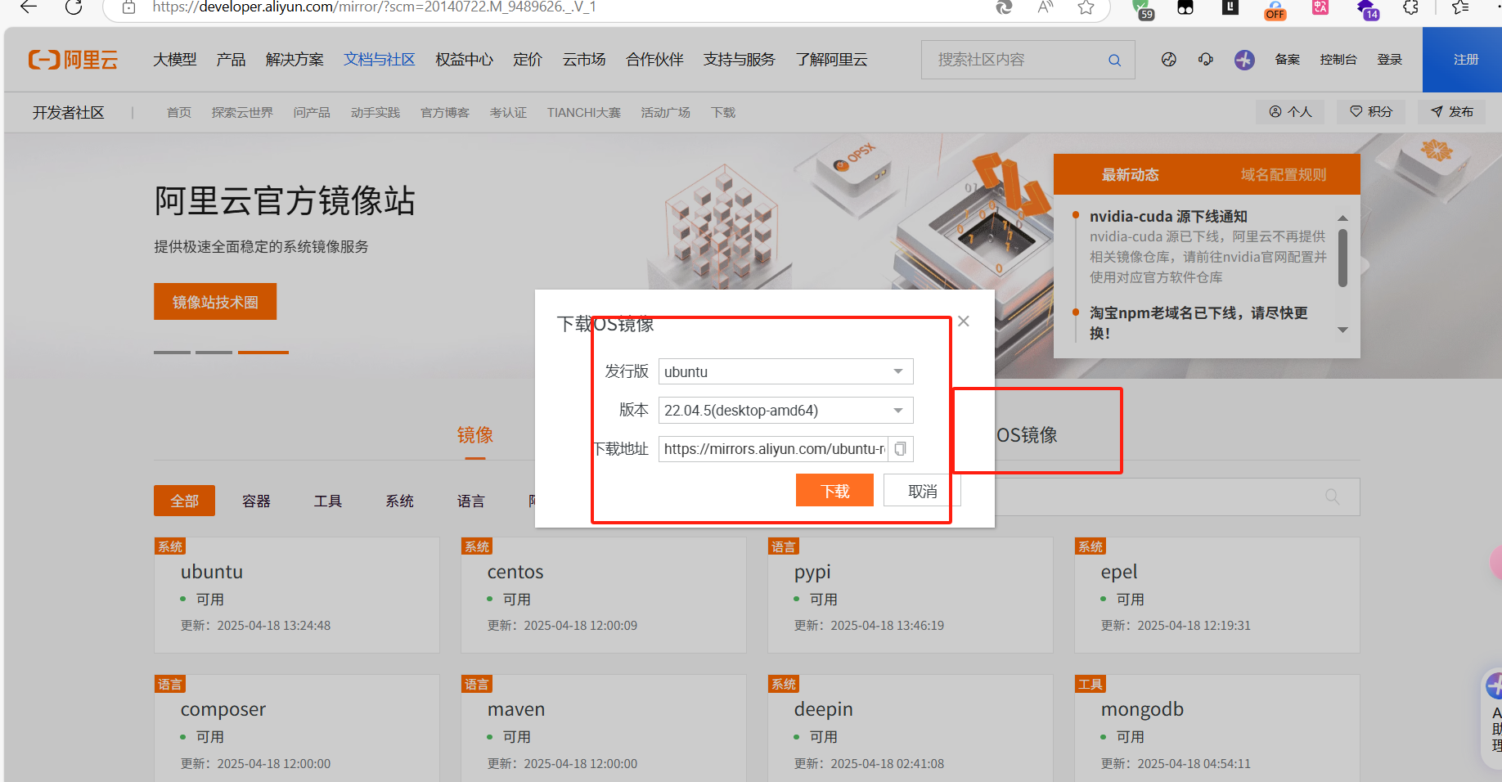Select the 镜像 tab
1502x782 pixels.
tap(474, 435)
